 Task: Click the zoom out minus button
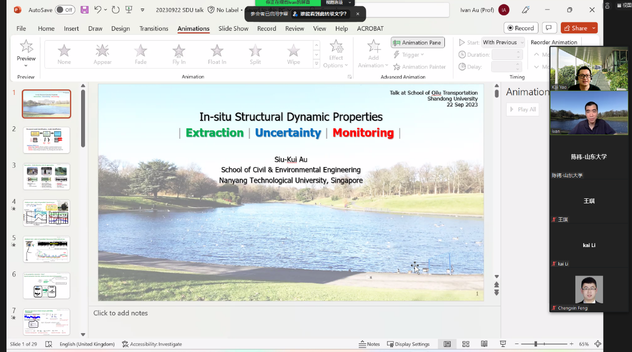pos(517,344)
